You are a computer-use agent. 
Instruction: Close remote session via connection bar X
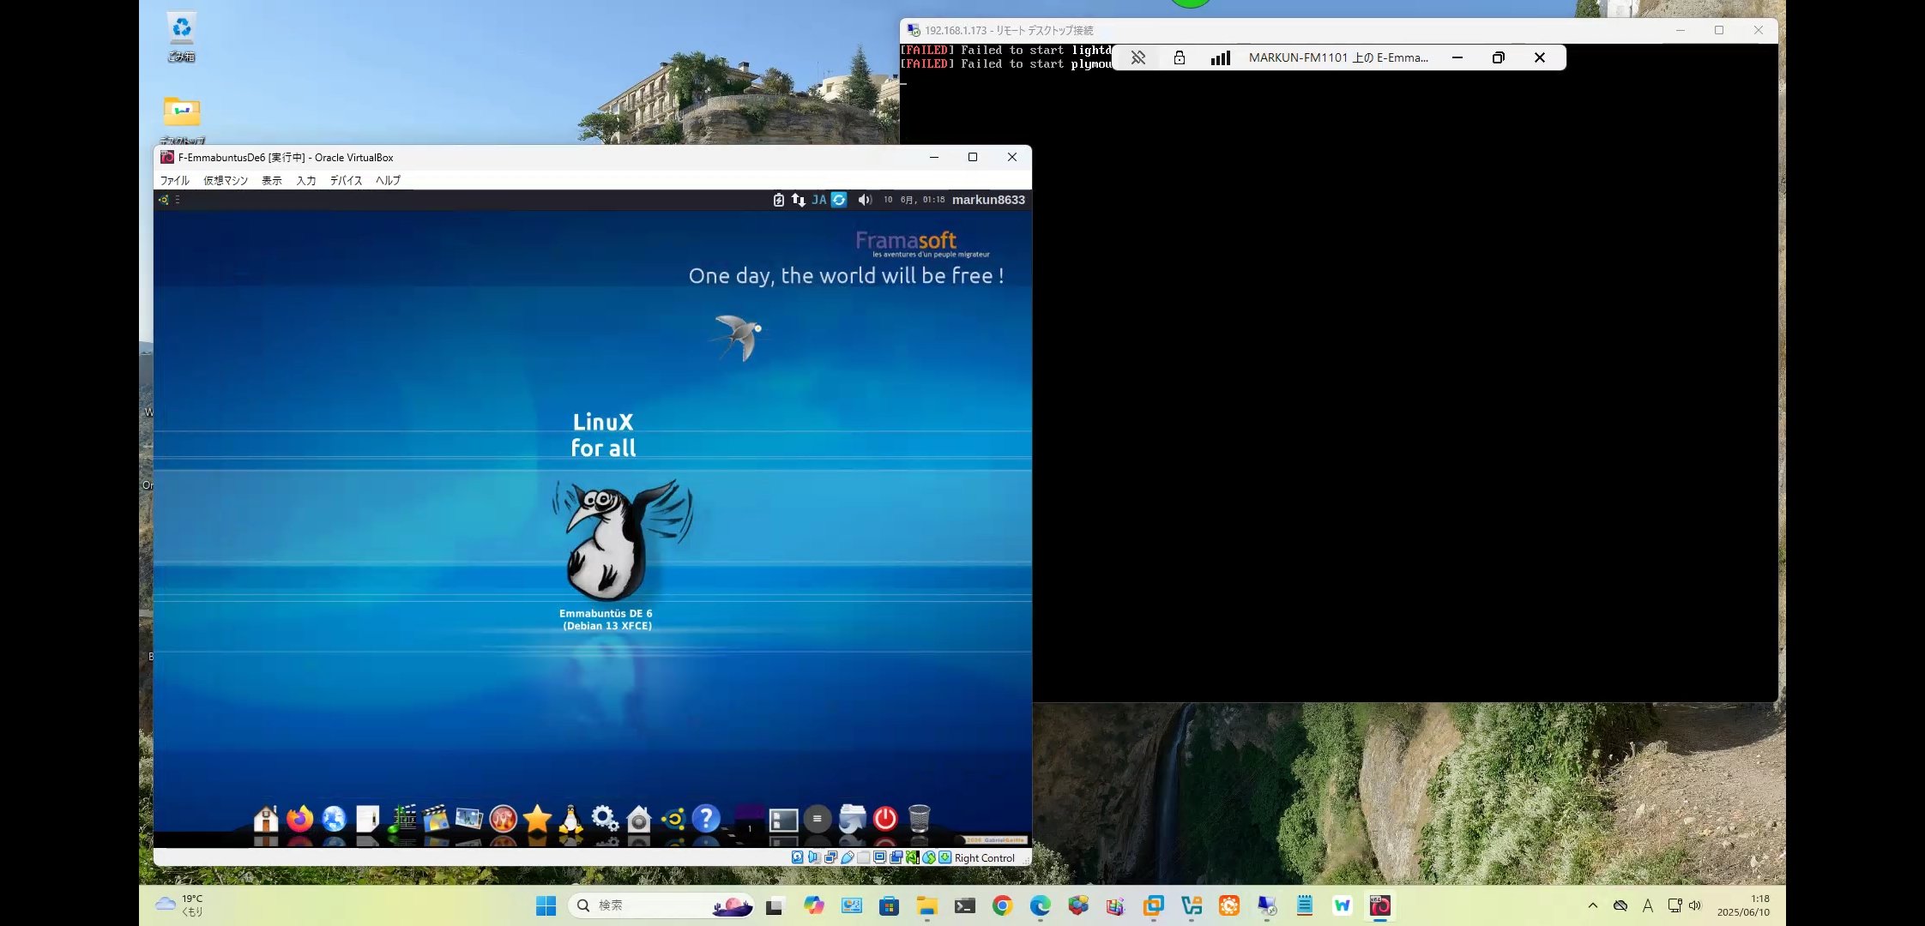1540,57
